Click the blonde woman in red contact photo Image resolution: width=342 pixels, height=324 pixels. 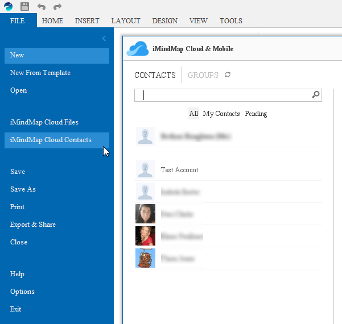coord(145,236)
